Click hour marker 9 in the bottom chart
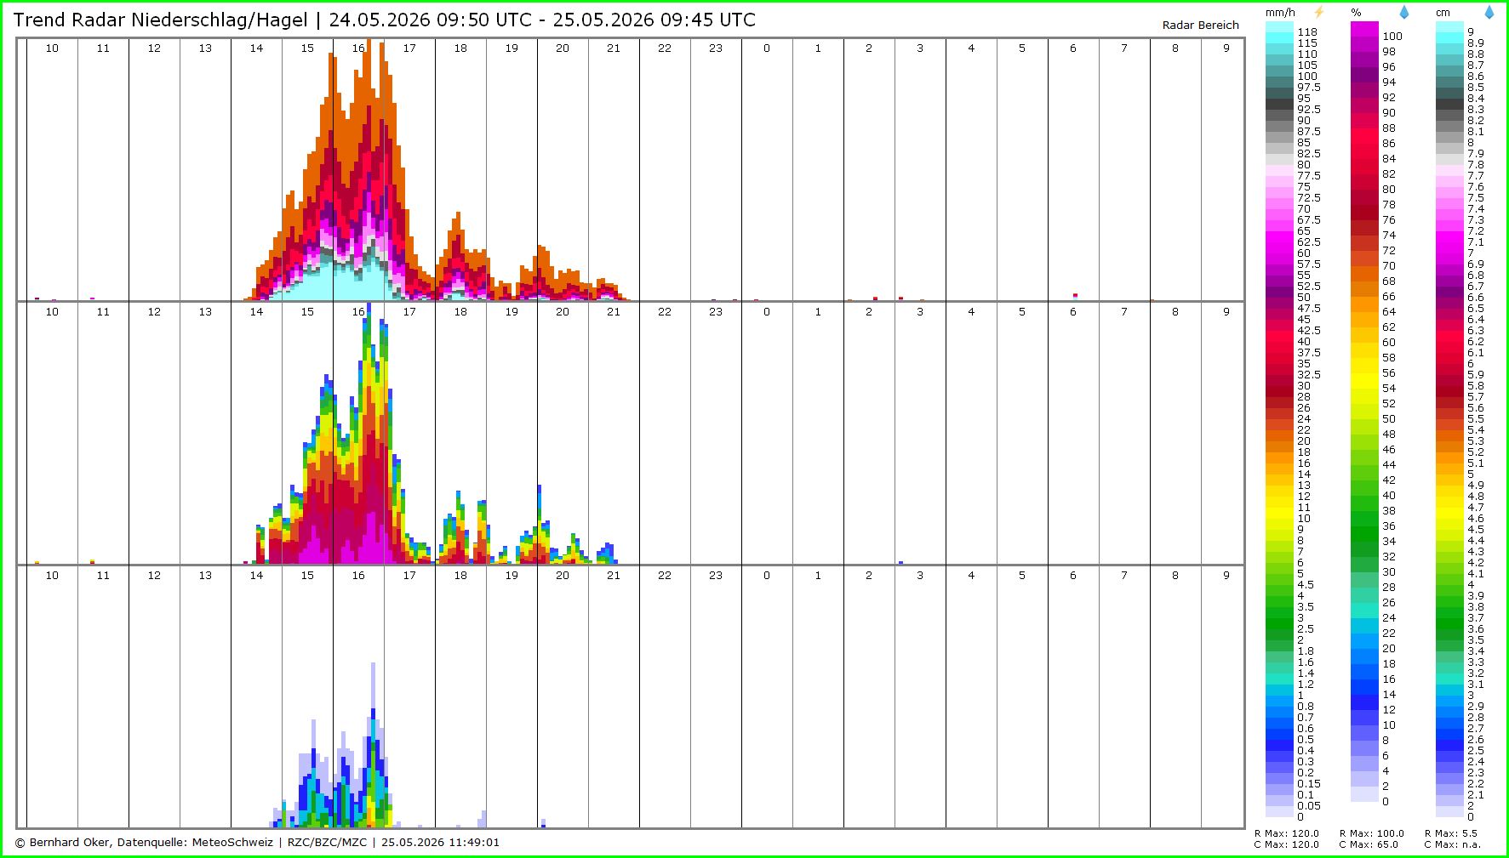 click(x=1226, y=576)
